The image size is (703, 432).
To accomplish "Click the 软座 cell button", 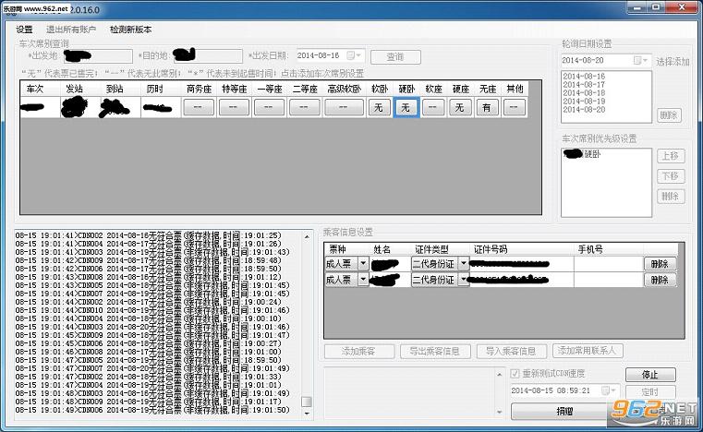I will (432, 108).
